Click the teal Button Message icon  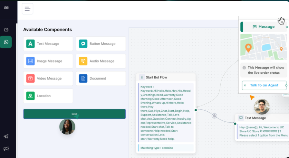[x=83, y=44]
